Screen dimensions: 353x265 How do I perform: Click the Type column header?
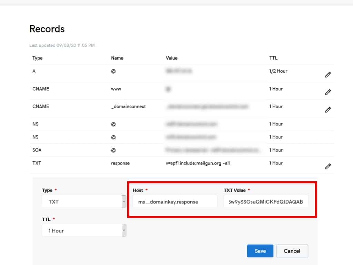pos(37,58)
